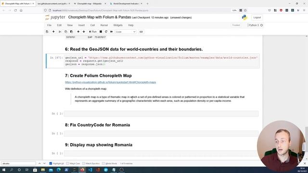The height and width of the screenshot is (173, 308).
Task: Open the Edit menu
Action: (x=59, y=25)
